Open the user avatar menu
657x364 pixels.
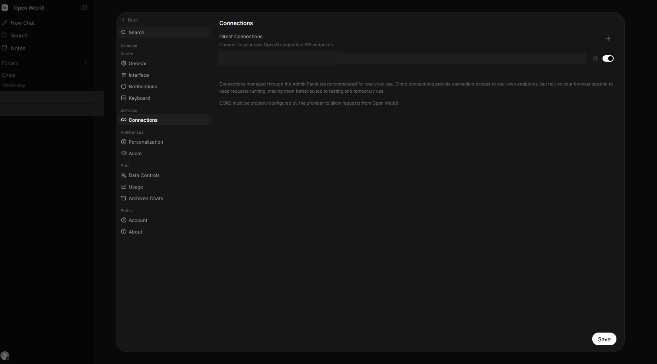5,356
